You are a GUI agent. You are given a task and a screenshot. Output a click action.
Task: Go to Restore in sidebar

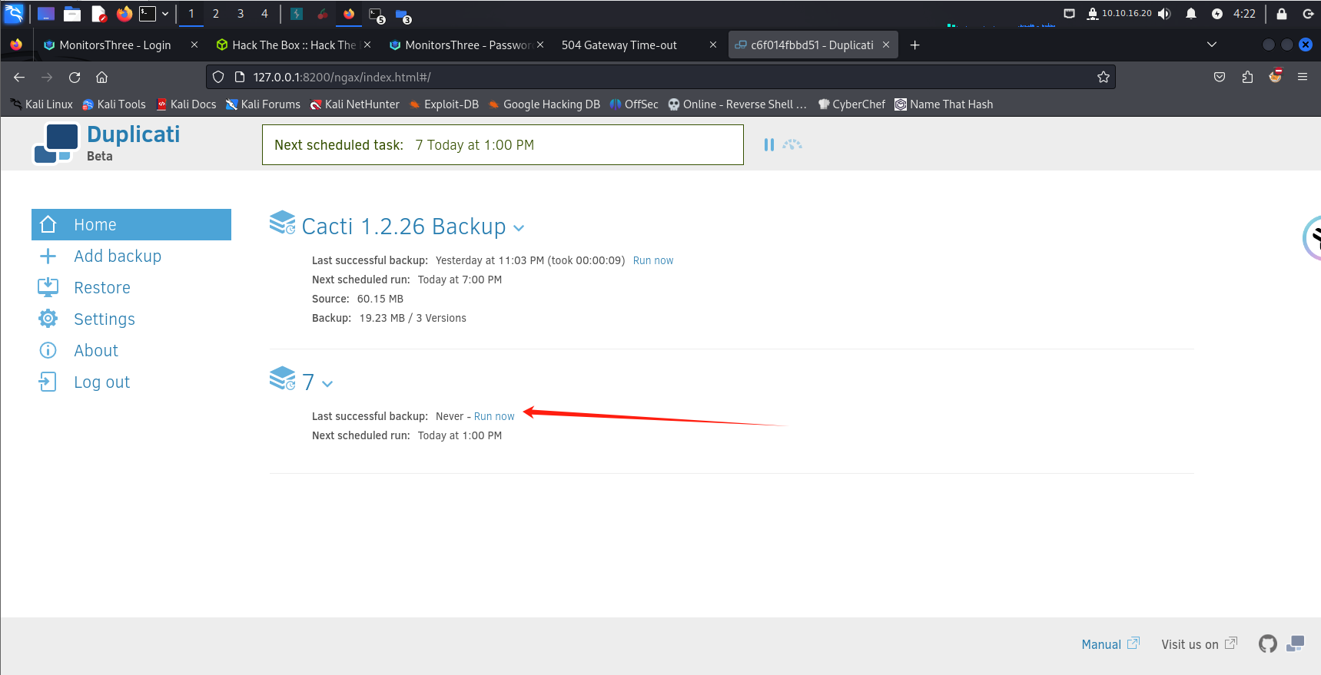[101, 288]
